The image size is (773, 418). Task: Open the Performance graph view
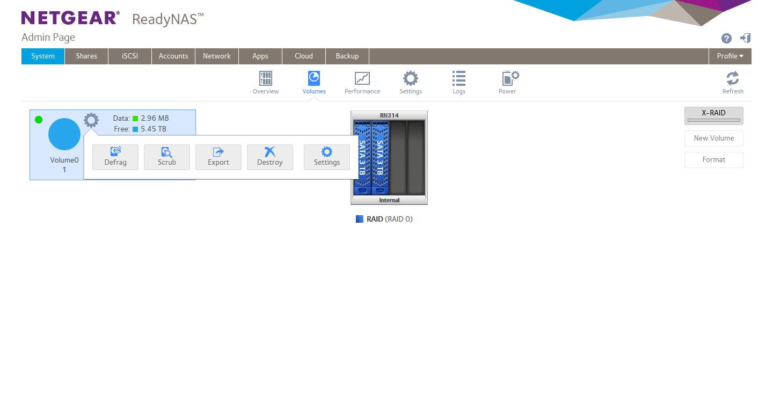[362, 83]
